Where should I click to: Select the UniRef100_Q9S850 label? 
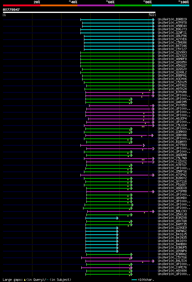(x=172, y=63)
